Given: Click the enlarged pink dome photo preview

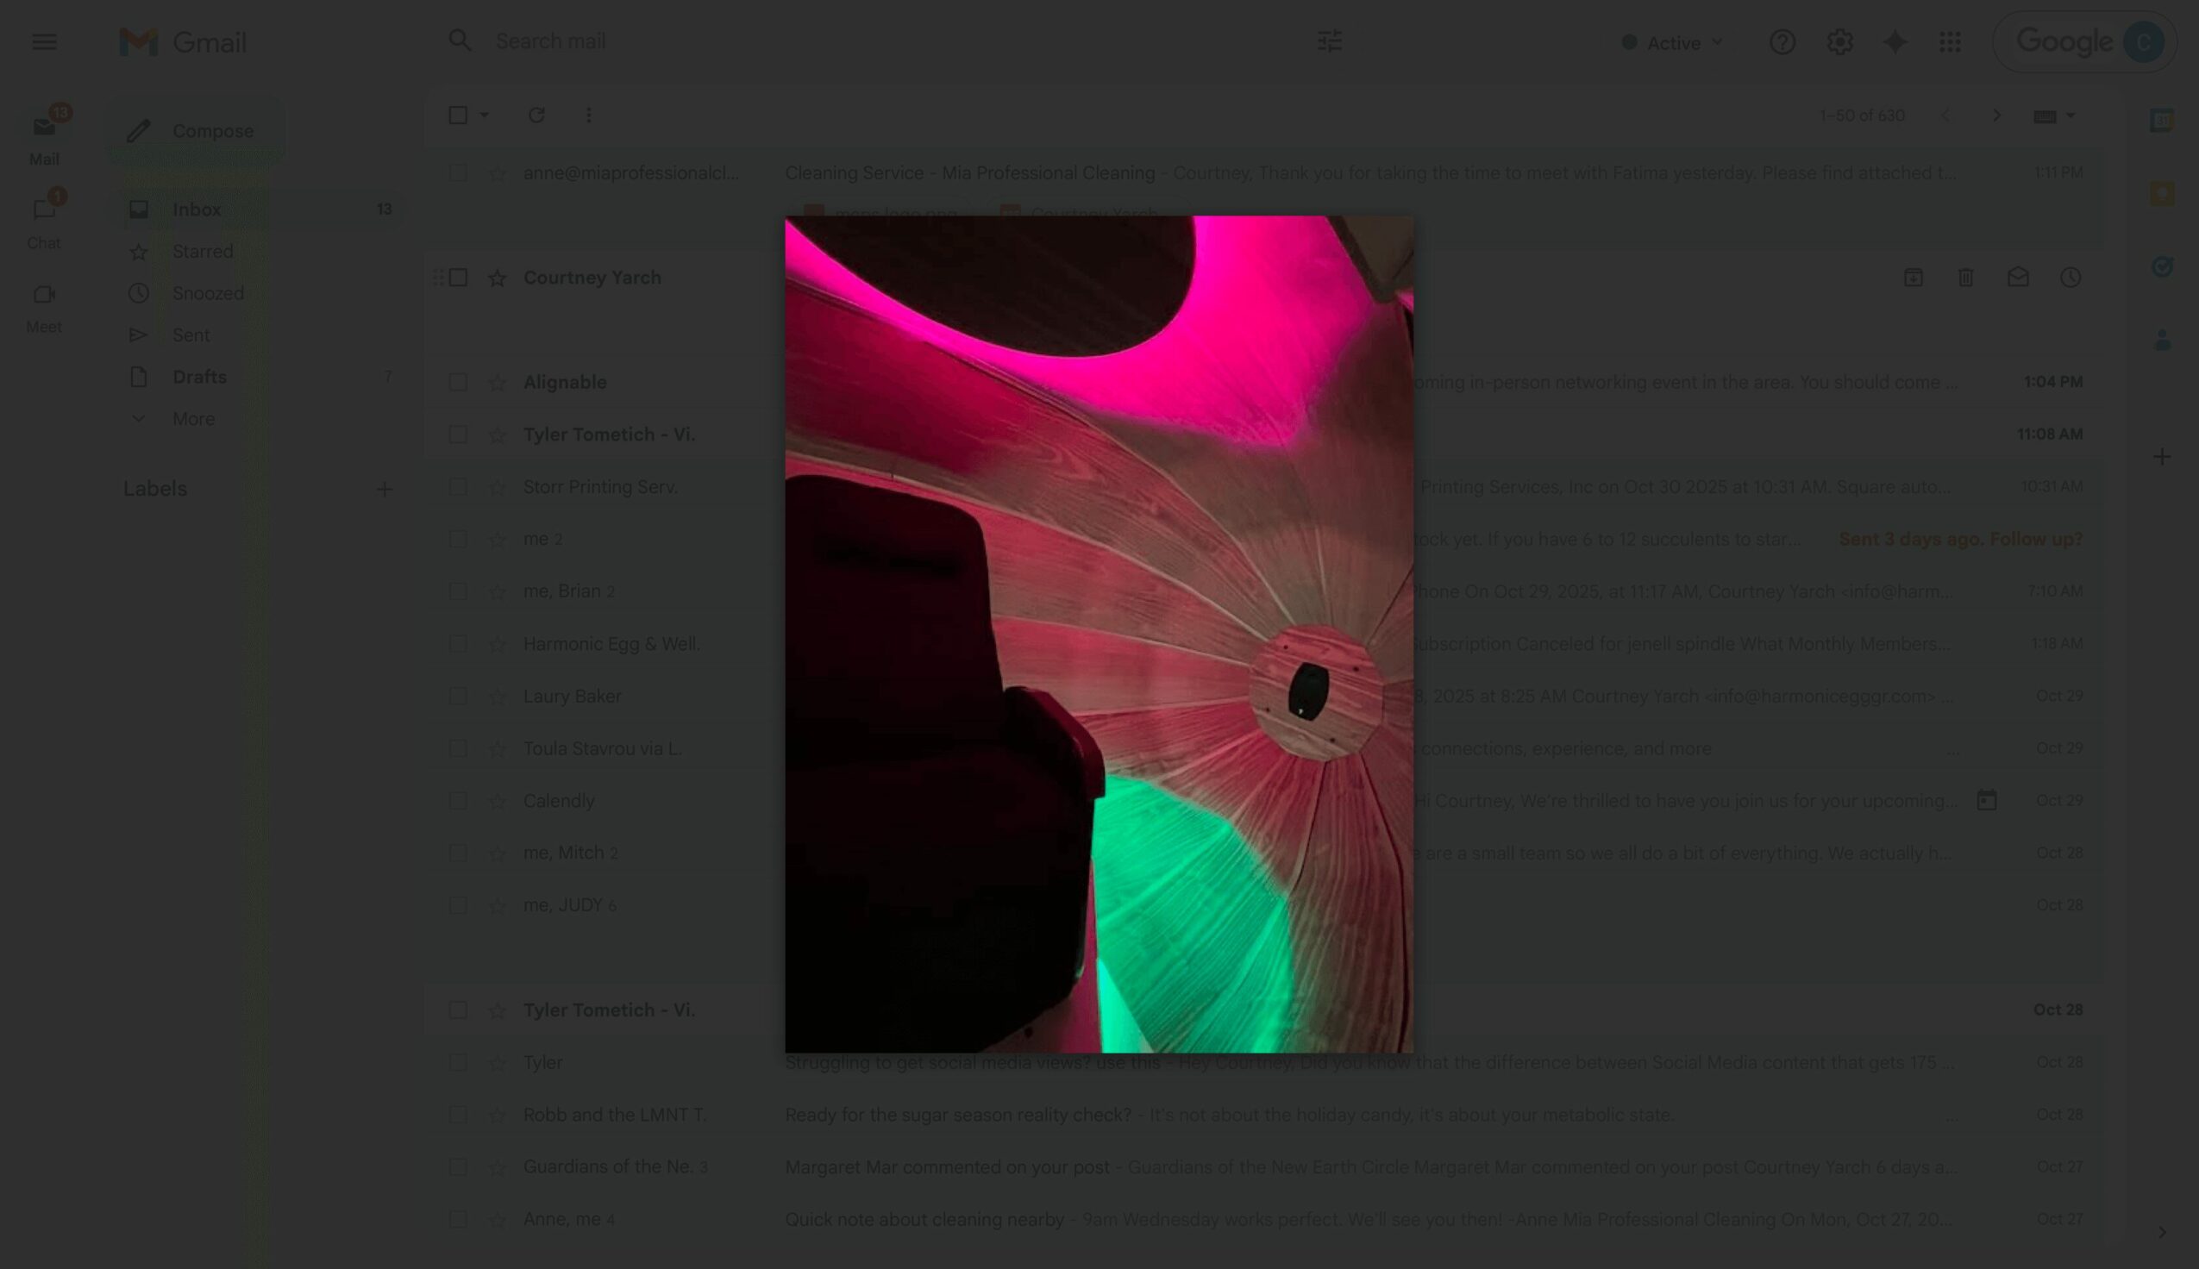Looking at the screenshot, I should (x=1099, y=634).
